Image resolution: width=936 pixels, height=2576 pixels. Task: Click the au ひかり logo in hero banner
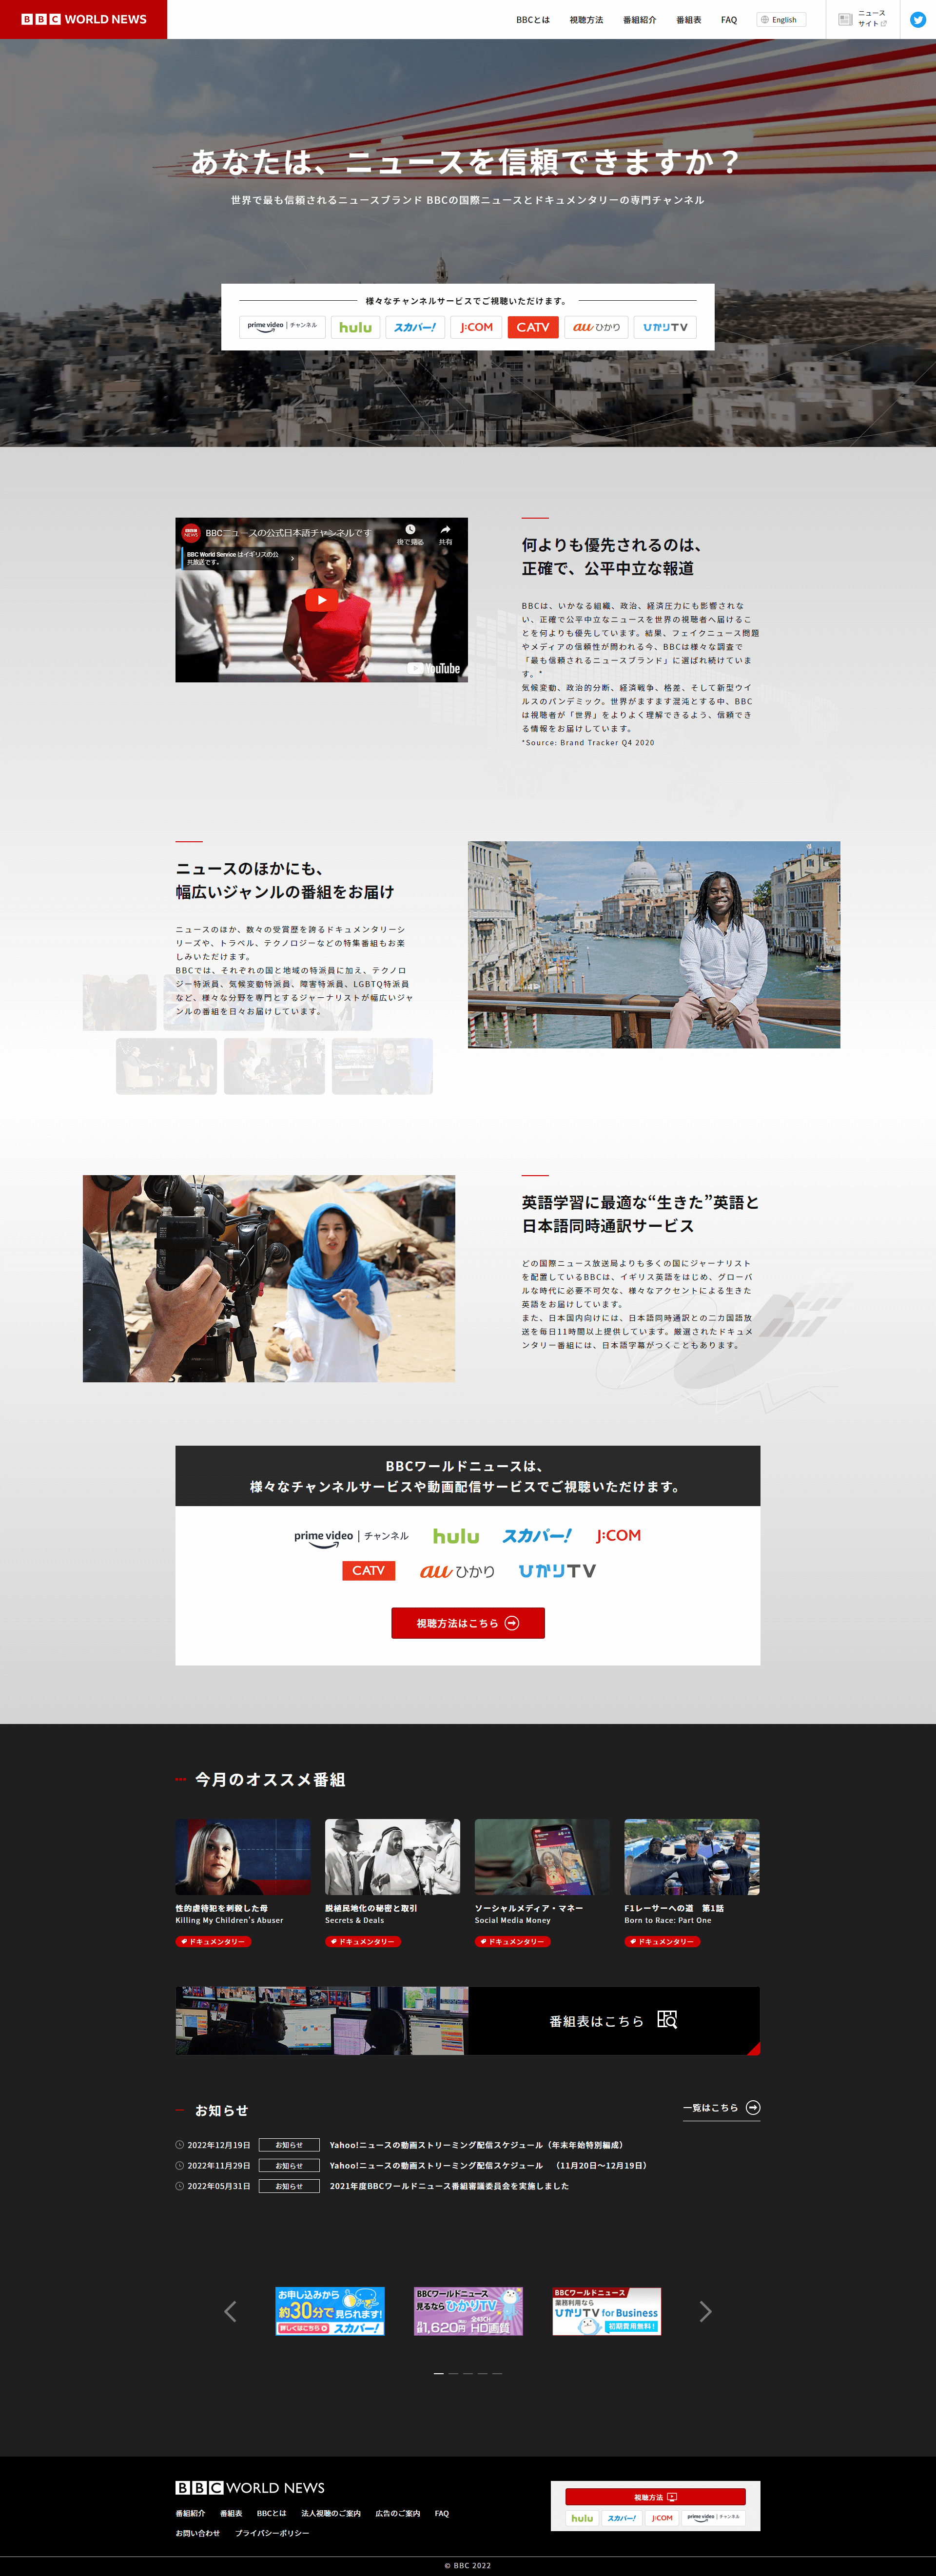[x=596, y=327]
